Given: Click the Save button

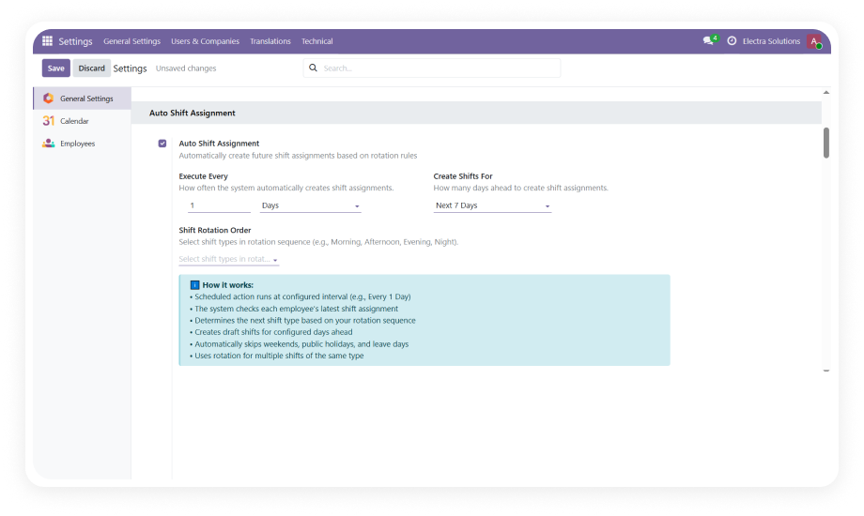Looking at the screenshot, I should (55, 68).
